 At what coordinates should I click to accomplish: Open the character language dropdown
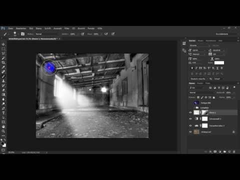(x=199, y=79)
